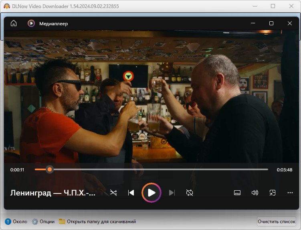This screenshot has width=301, height=230.
Task: Open Опции settings in DLNow window
Action: click(x=43, y=222)
